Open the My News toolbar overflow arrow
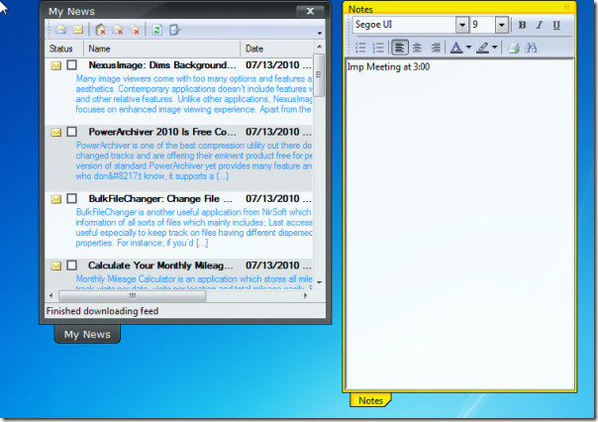Viewport: 598px width, 422px height. [320, 34]
